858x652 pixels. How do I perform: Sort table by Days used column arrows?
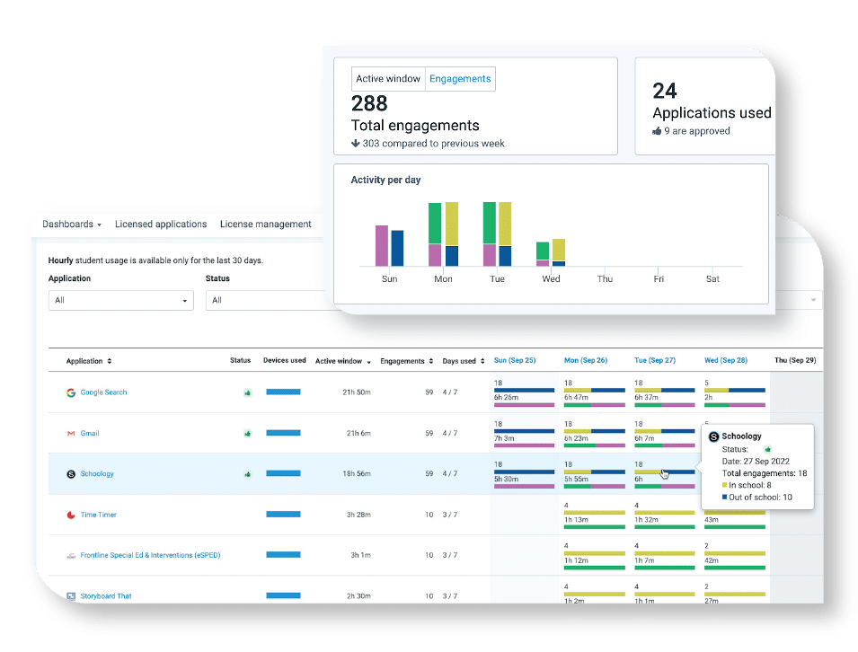click(482, 361)
